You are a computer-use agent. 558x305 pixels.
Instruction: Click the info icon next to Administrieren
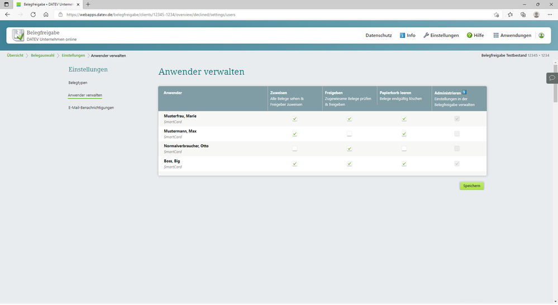464,93
